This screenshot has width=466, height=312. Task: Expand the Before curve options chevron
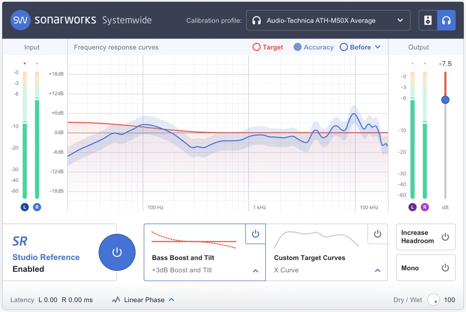[378, 47]
